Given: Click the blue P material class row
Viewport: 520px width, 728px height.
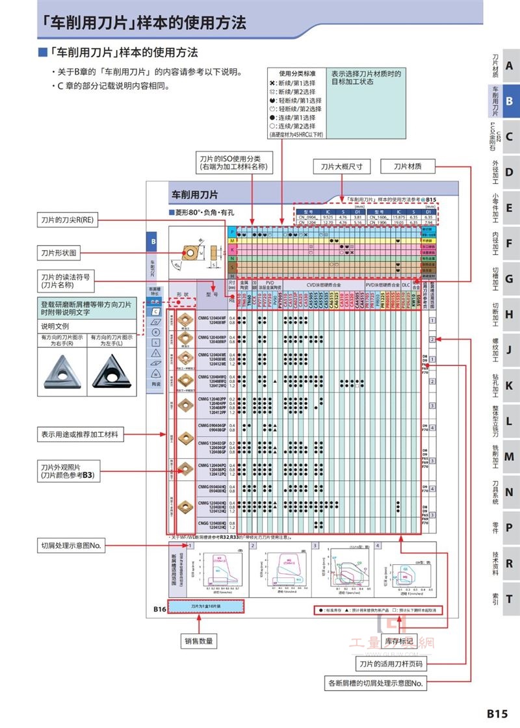Looking at the screenshot, I should 332,231.
